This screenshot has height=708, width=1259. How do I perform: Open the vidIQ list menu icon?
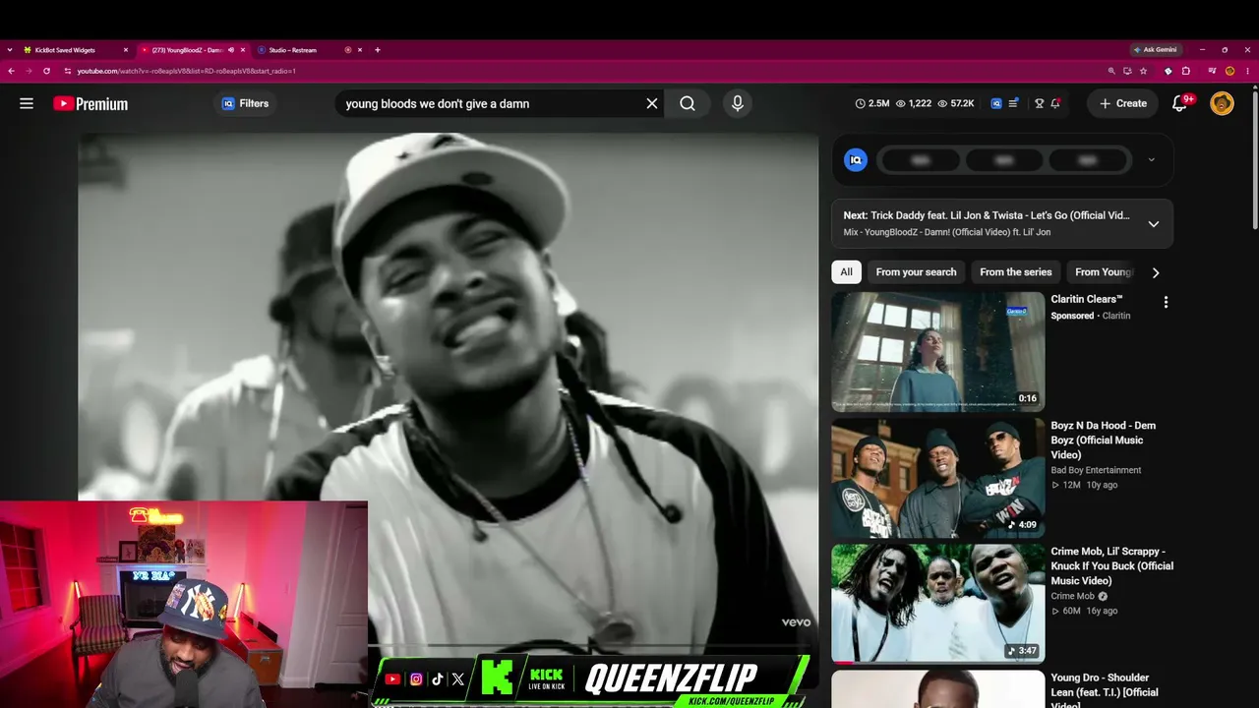pos(1013,103)
